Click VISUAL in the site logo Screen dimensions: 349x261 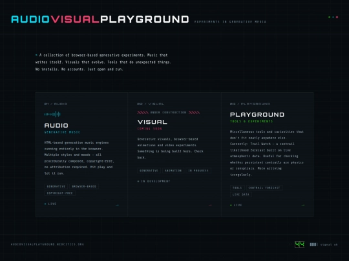(x=75, y=19)
